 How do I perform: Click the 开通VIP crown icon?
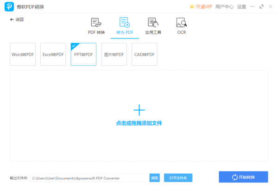coord(192,6)
